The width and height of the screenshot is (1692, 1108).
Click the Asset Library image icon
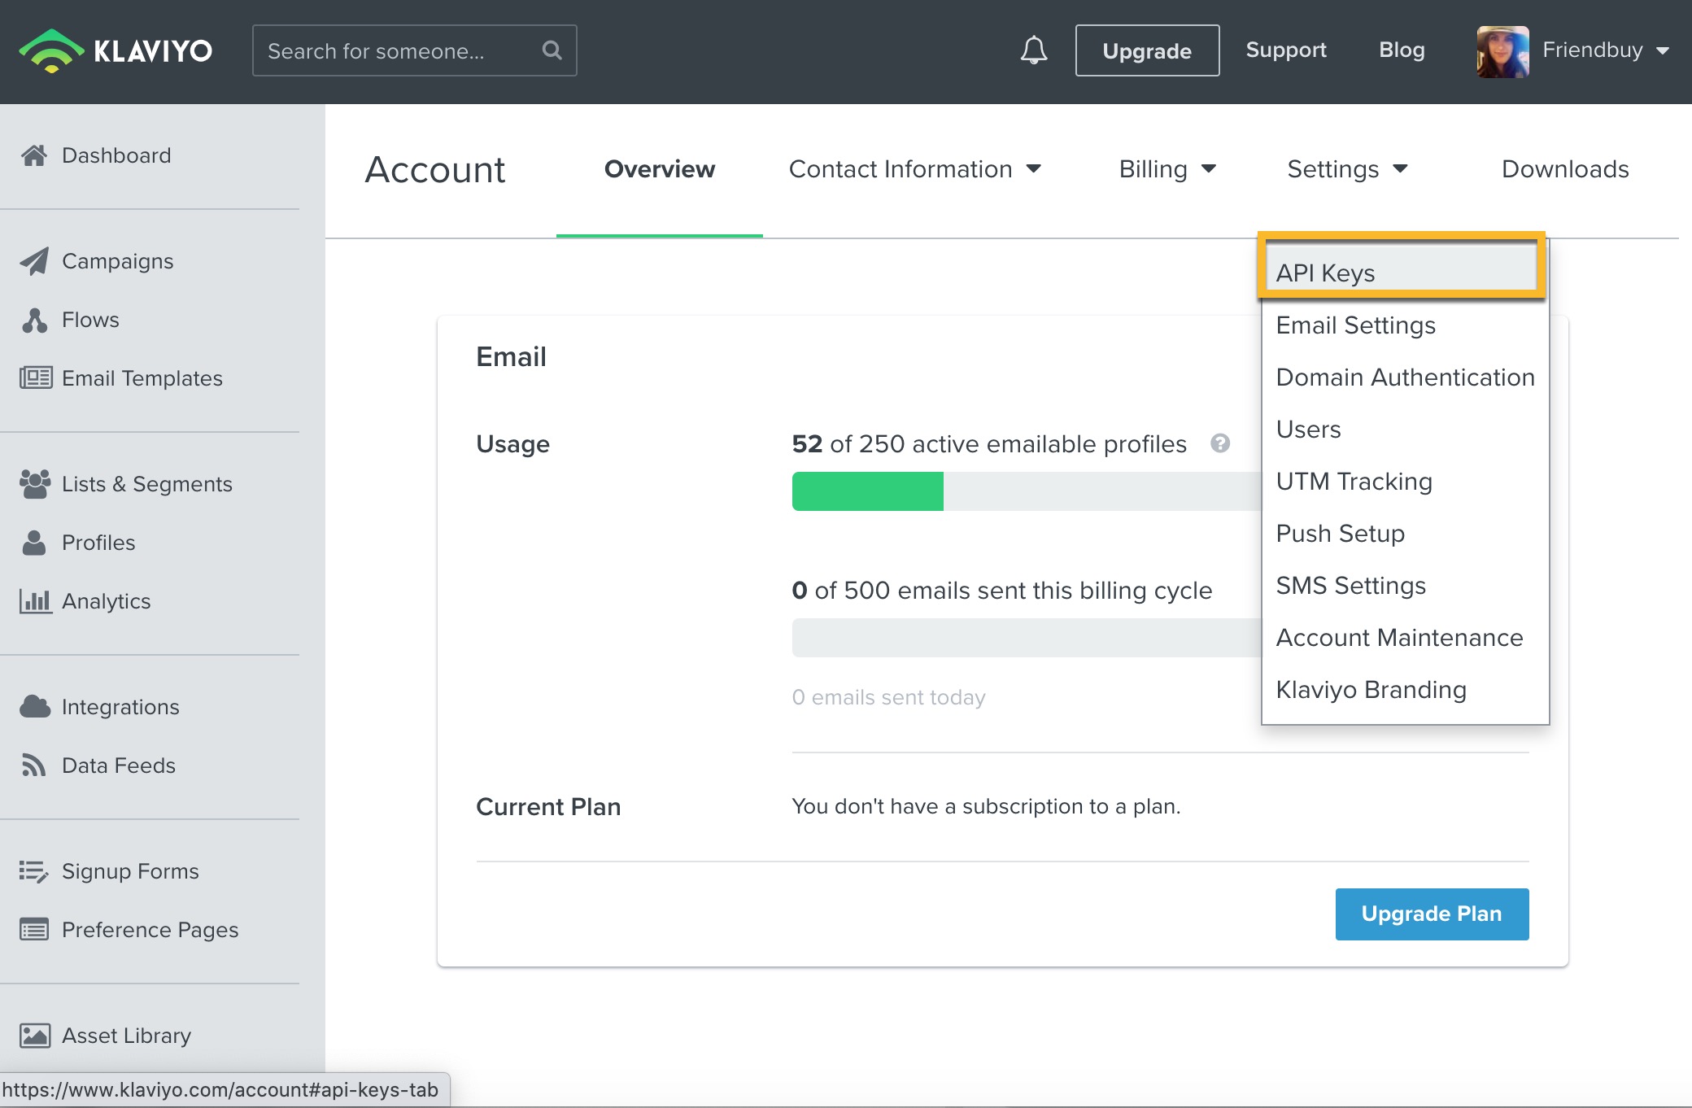tap(35, 1036)
